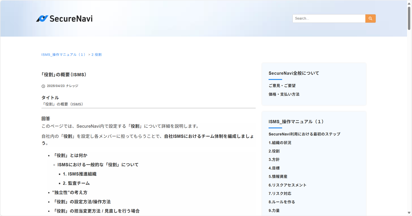This screenshot has height=216, width=412.
Task: Open the sidebar heading ISMS_操作マニュアル（1）
Action: (x=296, y=122)
